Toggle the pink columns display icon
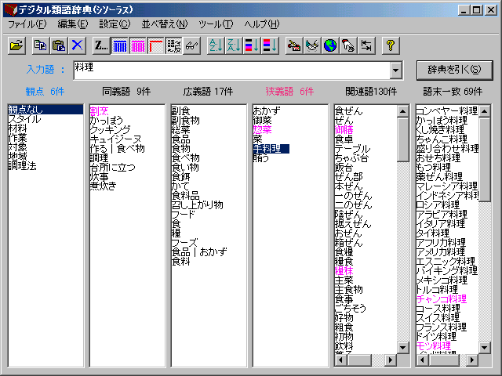 click(x=138, y=45)
